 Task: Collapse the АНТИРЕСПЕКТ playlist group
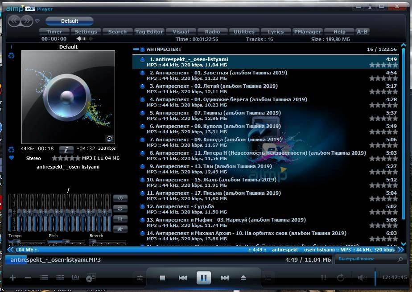(136, 49)
